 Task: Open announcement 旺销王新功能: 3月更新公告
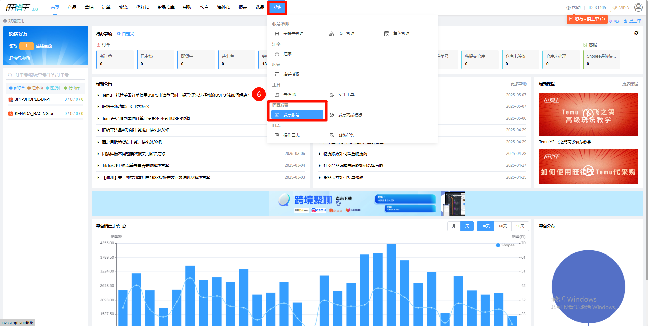coord(127,107)
